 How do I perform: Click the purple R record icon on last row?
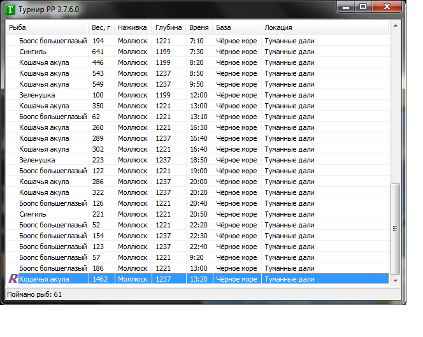coord(13,279)
